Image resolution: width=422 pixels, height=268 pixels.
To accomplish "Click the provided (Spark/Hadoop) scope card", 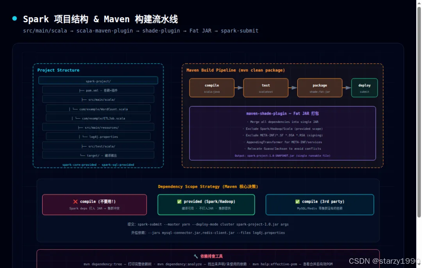I will pyautogui.click(x=206, y=204).
